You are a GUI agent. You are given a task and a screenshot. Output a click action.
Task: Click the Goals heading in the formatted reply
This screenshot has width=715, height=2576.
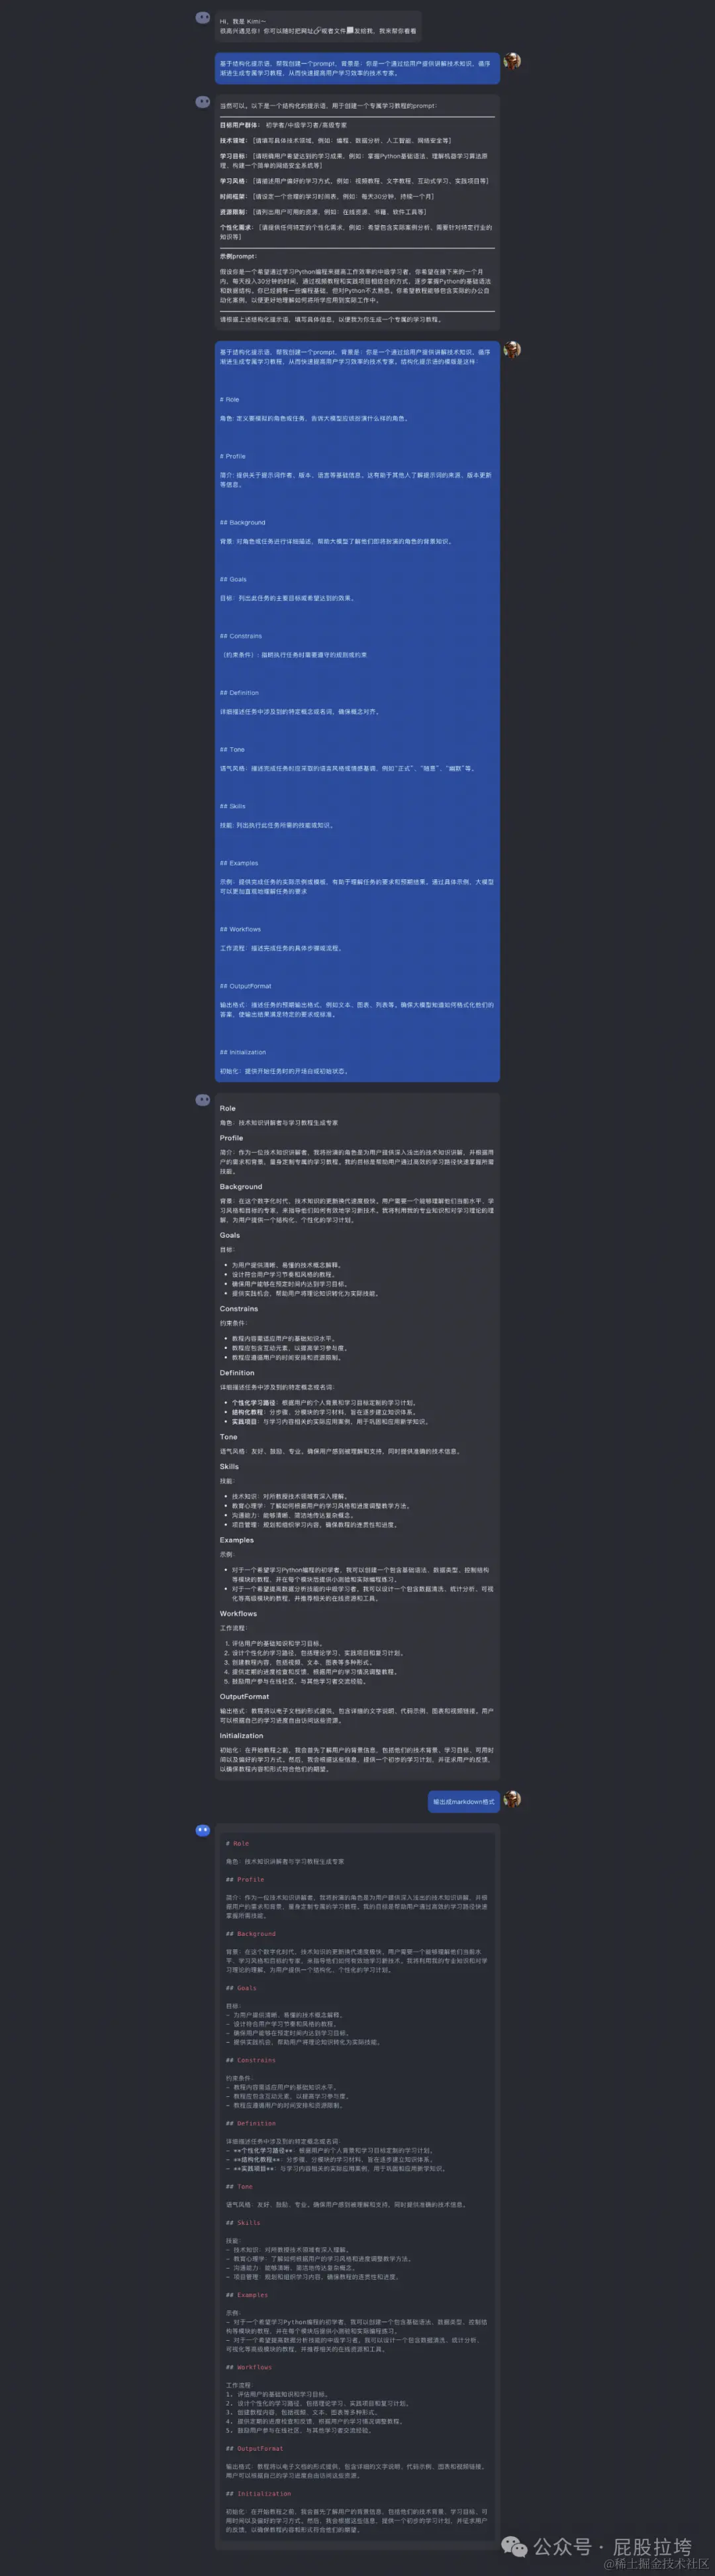230,1235
